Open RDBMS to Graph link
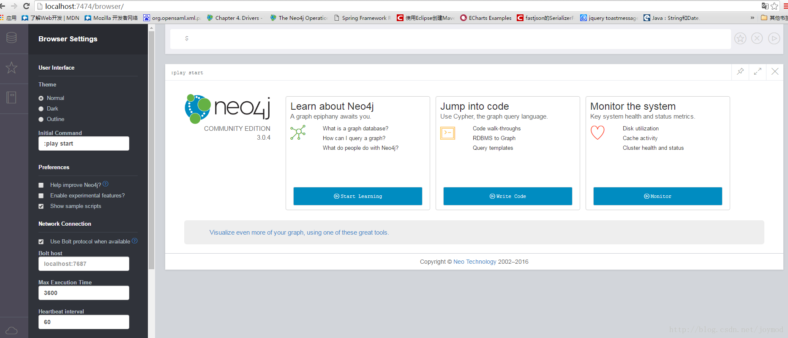Viewport: 788px width, 338px height. pos(494,138)
